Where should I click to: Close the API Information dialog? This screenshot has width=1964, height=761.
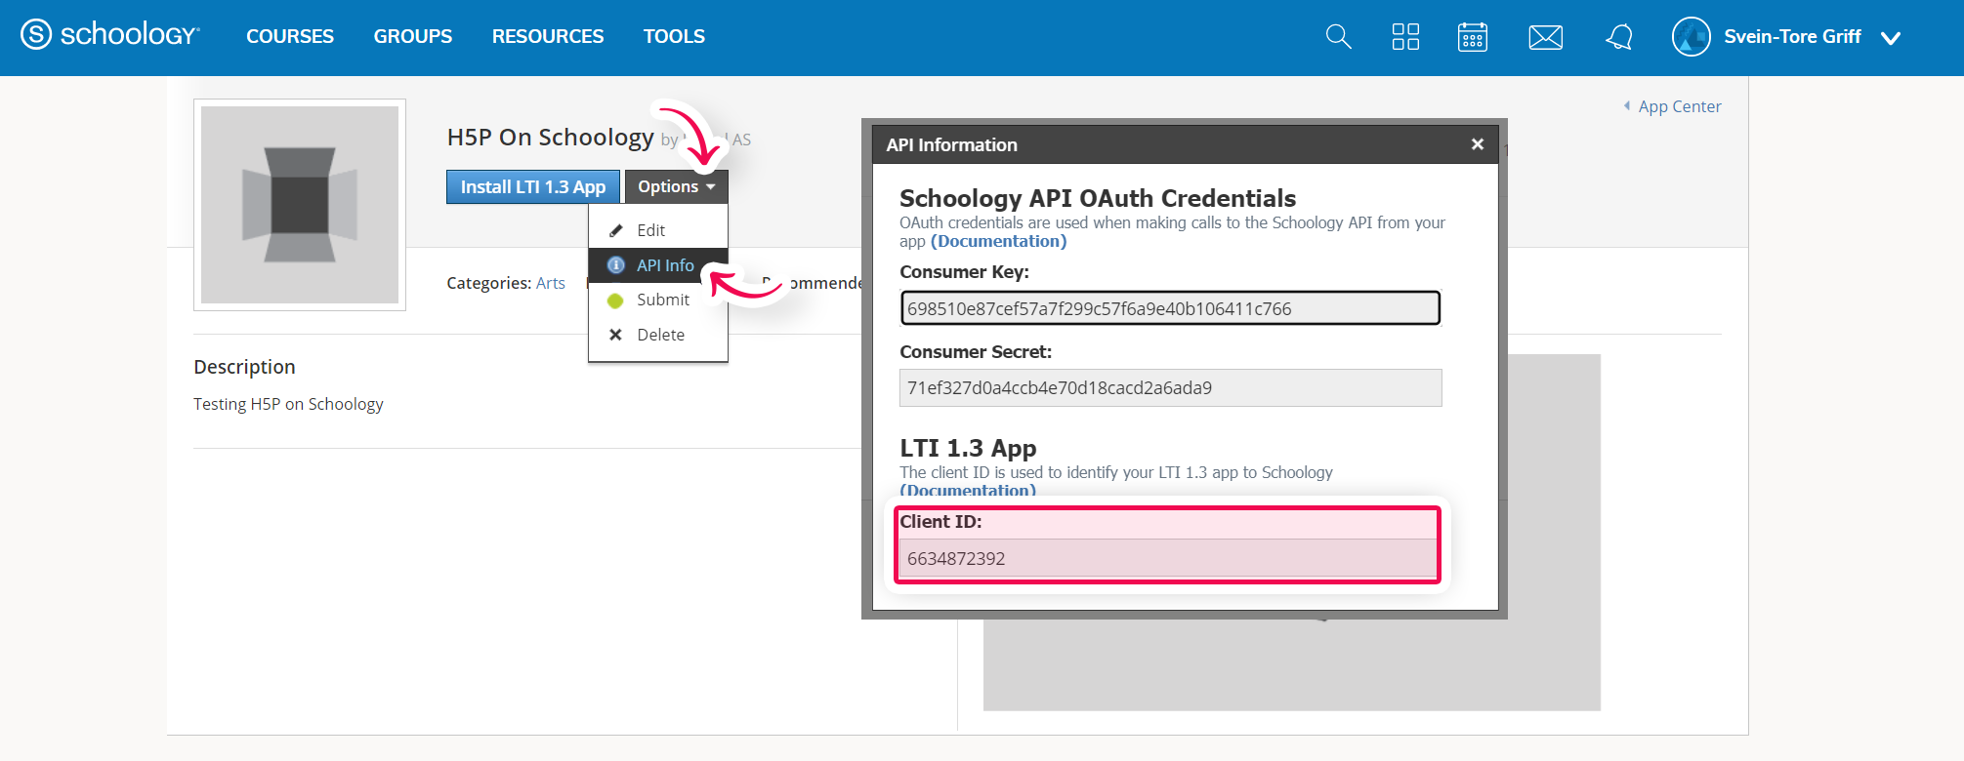tap(1478, 144)
